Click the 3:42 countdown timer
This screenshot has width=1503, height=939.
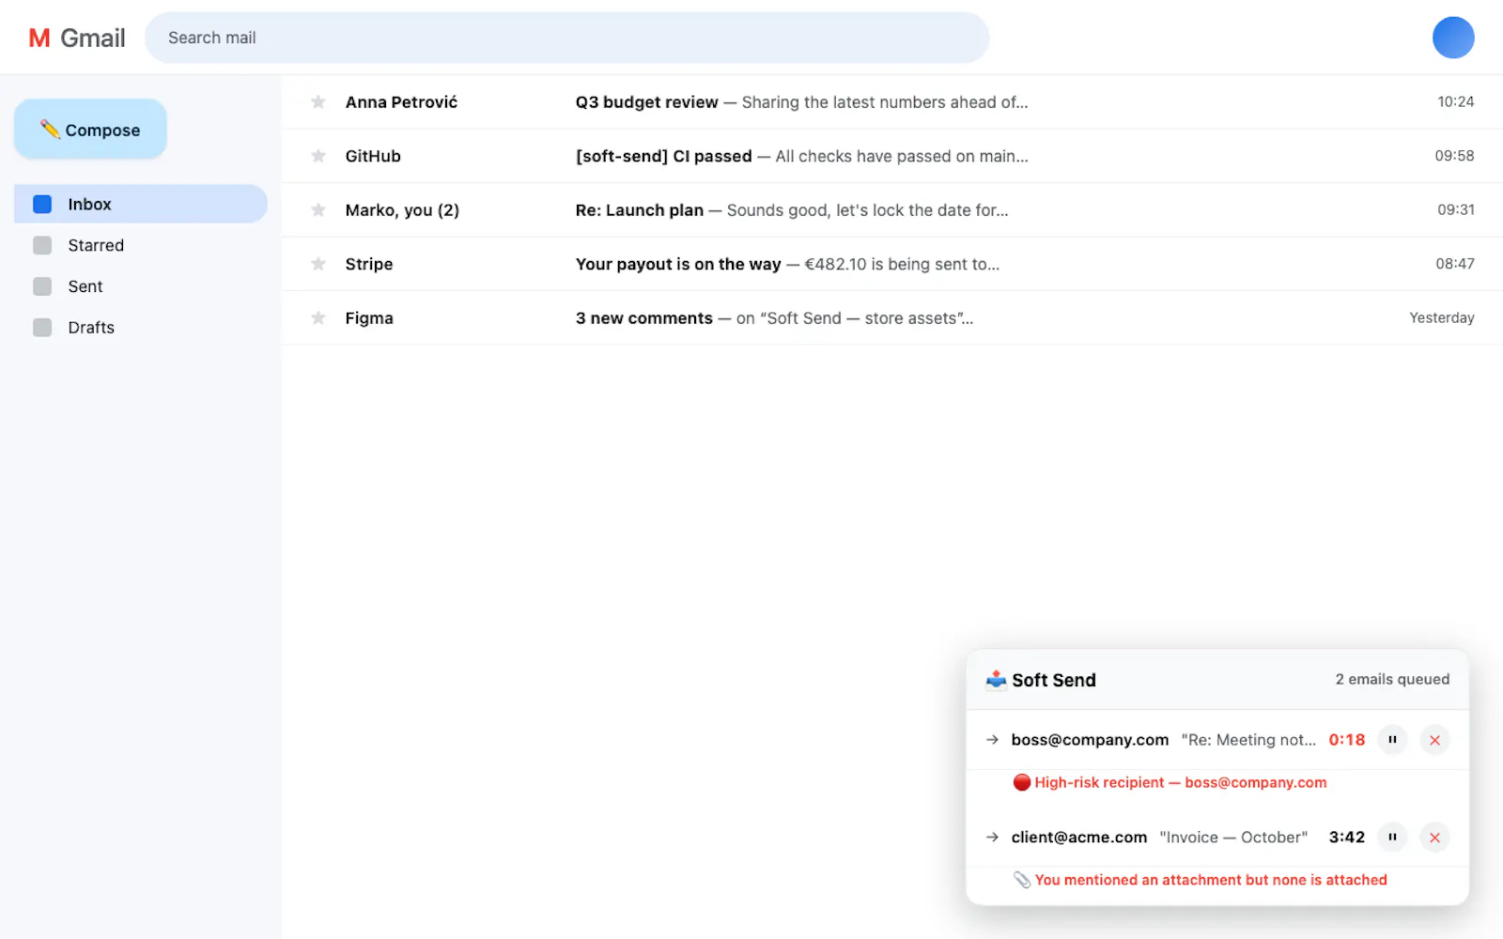[x=1346, y=837]
